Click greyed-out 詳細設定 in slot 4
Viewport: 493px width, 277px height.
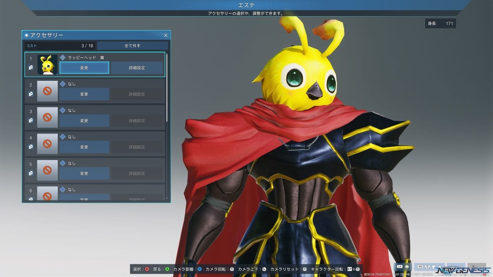[x=137, y=147]
